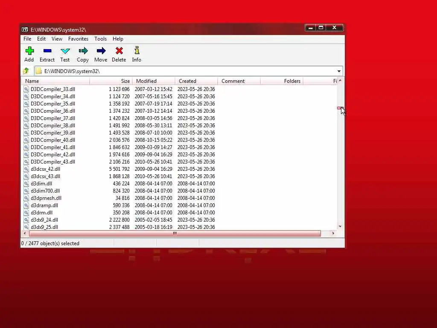Click the modified date 2005-02-05 18:45

click(154, 220)
